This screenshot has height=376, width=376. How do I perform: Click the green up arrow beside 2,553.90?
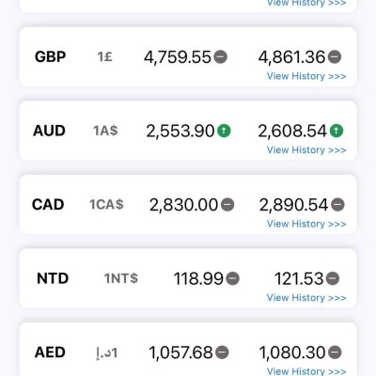coord(224,131)
